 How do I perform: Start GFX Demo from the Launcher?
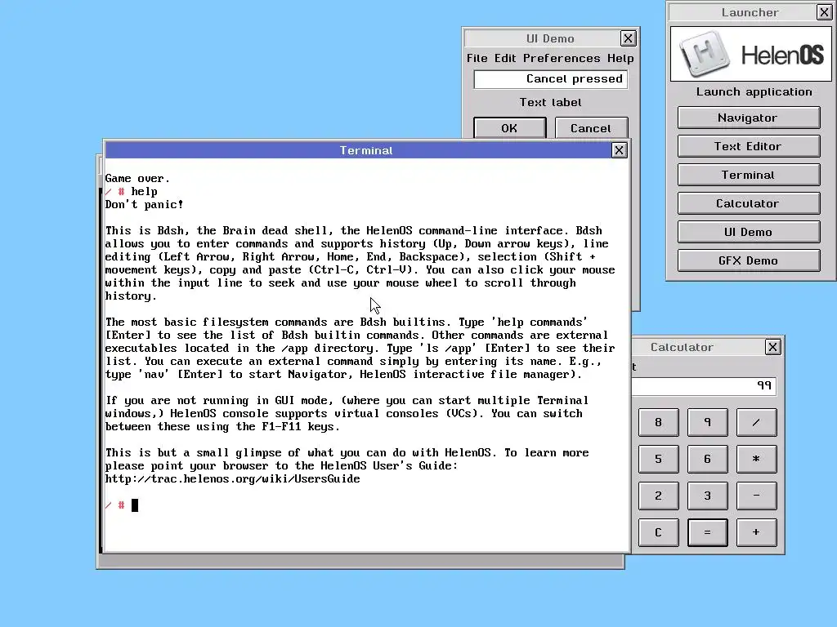[x=749, y=260]
